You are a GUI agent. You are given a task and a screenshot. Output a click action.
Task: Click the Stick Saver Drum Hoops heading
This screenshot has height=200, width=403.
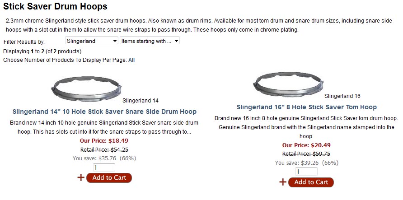56,6
